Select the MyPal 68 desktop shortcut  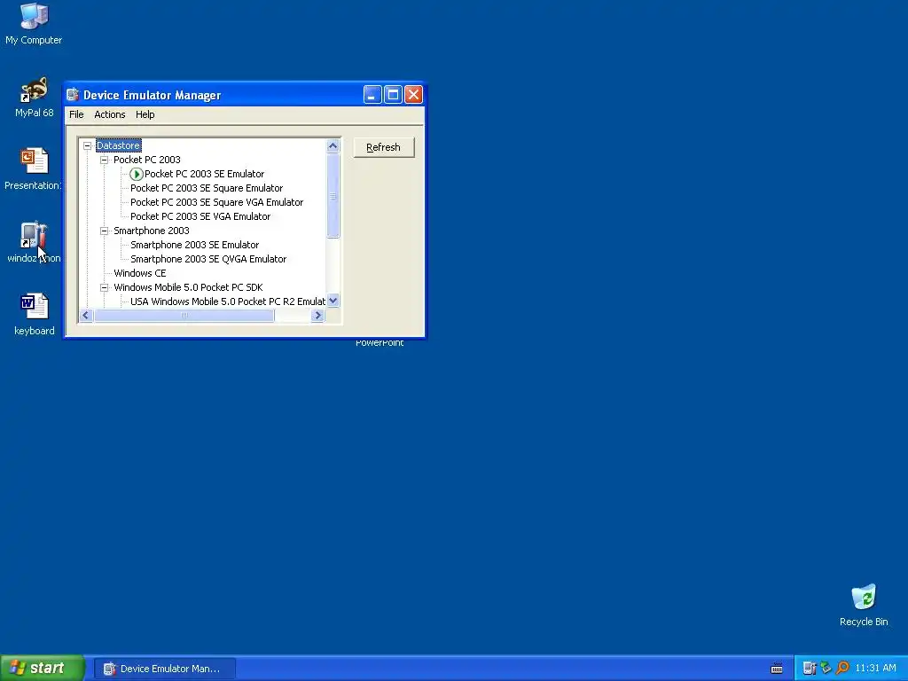pos(34,98)
